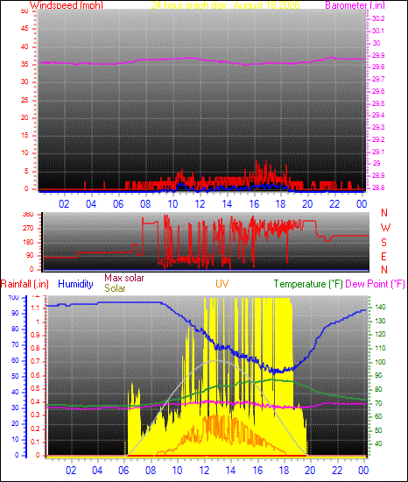Screen dimensions: 408x482
Task: Select the "Max solar" legend label
Action: (x=124, y=278)
